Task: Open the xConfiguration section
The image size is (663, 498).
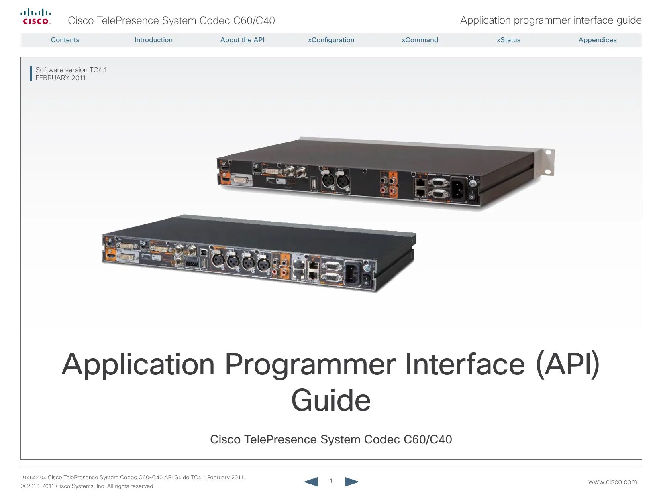Action: point(330,40)
